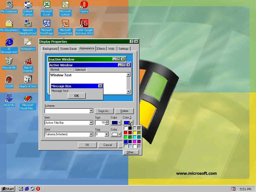Select the Hearts of Iron desktop shortcut
256x192 pixels.
point(28,82)
